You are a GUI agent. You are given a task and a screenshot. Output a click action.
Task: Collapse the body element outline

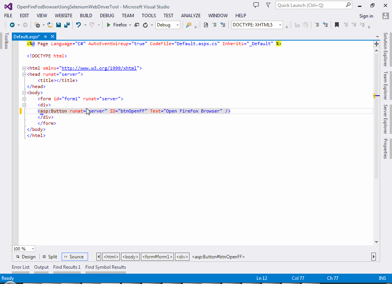coord(24,93)
